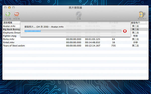Click the photo count 16
Image resolution: width=151 pixels, height=94 pixels.
pos(114,42)
